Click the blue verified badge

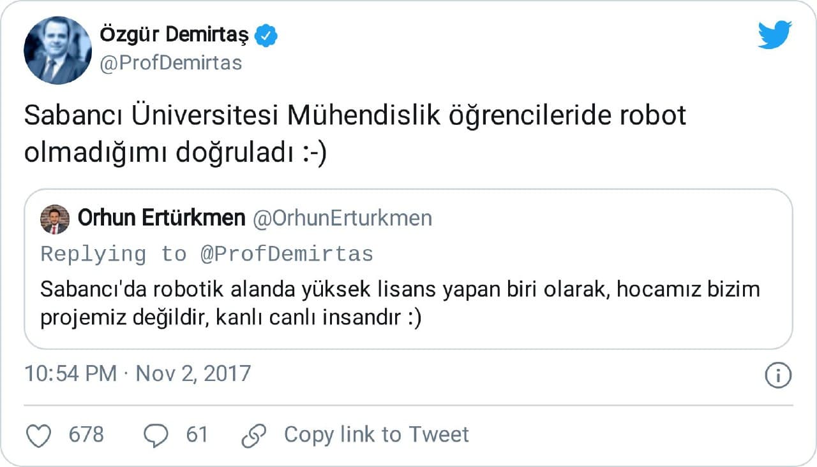(266, 36)
